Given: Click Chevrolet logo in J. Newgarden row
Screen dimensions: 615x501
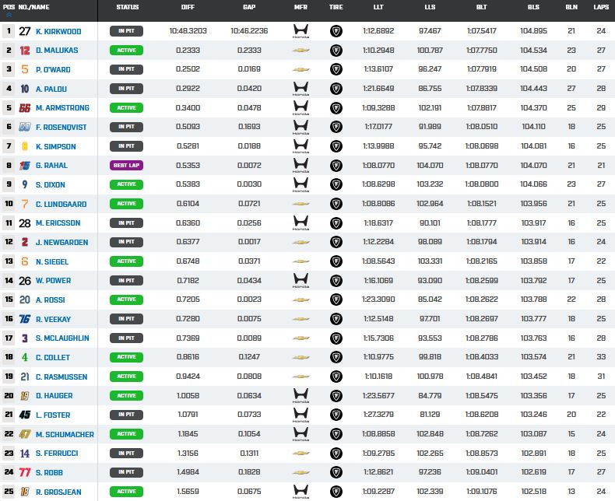Looking at the screenshot, I should [300, 242].
